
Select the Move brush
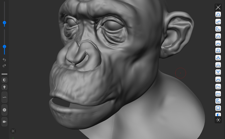[218, 29]
